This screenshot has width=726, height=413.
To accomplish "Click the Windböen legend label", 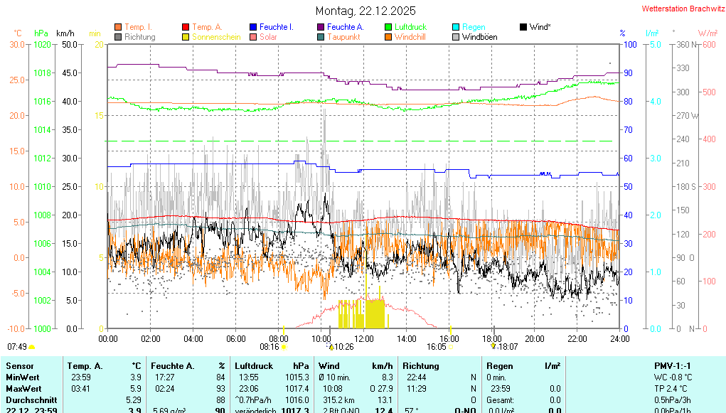I will point(479,37).
